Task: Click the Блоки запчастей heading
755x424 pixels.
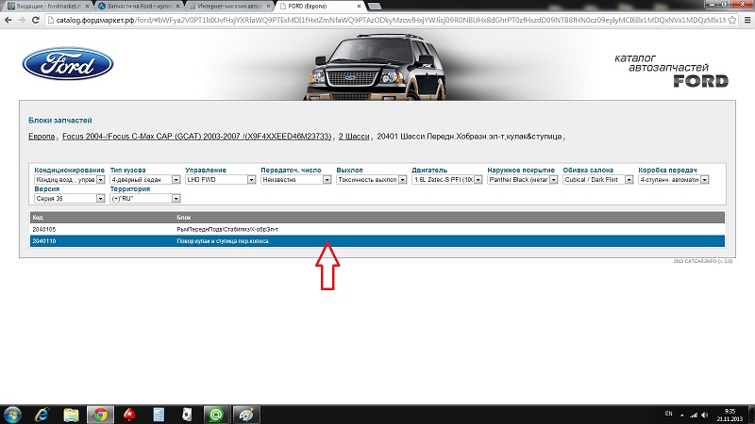Action: pyautogui.click(x=60, y=121)
